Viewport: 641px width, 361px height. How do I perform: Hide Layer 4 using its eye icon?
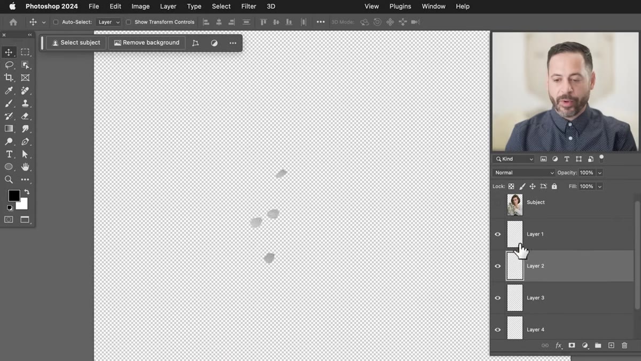click(498, 330)
